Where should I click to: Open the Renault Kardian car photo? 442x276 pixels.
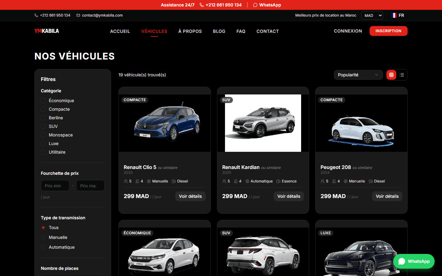[263, 123]
